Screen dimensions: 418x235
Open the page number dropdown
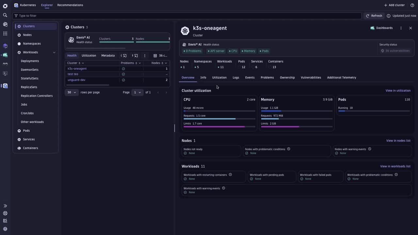[137, 92]
